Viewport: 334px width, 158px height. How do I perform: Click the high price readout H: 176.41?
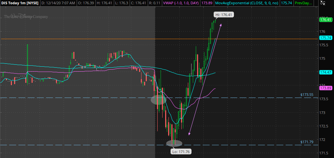tap(104, 3)
